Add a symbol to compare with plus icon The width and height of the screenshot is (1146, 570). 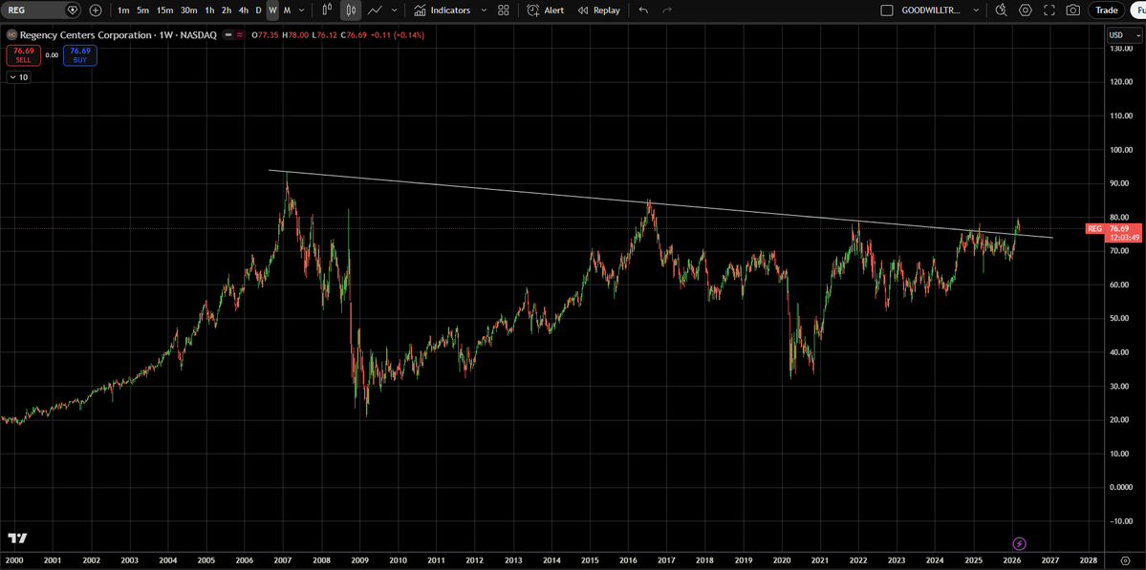coord(96,11)
